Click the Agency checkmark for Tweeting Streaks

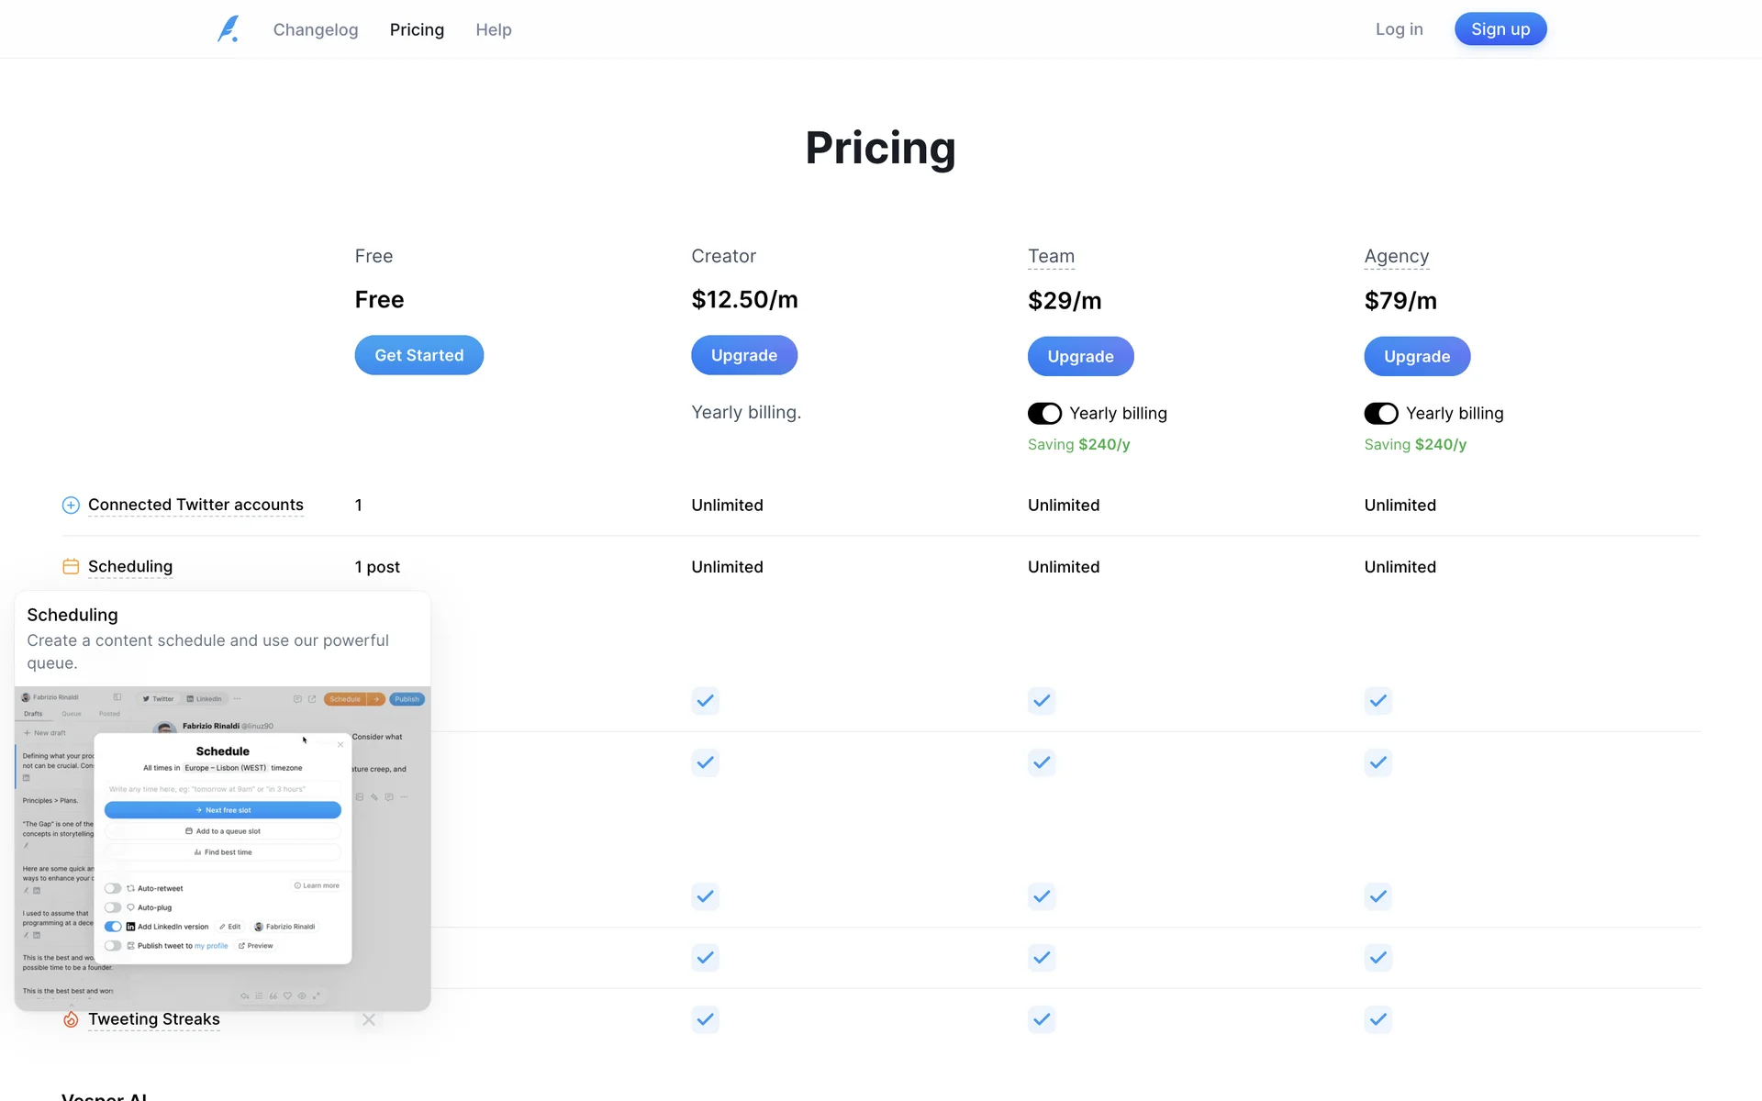point(1377,1019)
